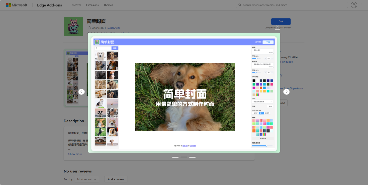This screenshot has height=185, width=368.
Task: Click the 副标题 text box in preview
Action: 263,65
